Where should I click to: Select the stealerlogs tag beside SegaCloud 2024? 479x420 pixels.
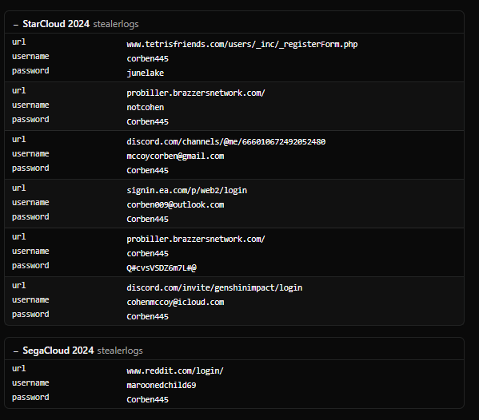coord(120,351)
